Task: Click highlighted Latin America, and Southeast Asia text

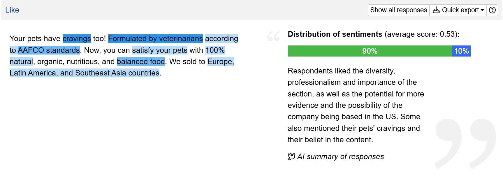Action: [85, 73]
